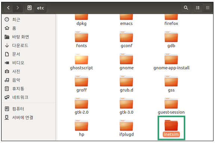215x143 pixels.
Task: Open 음악 (Music) in sidebar
Action: tap(29, 80)
